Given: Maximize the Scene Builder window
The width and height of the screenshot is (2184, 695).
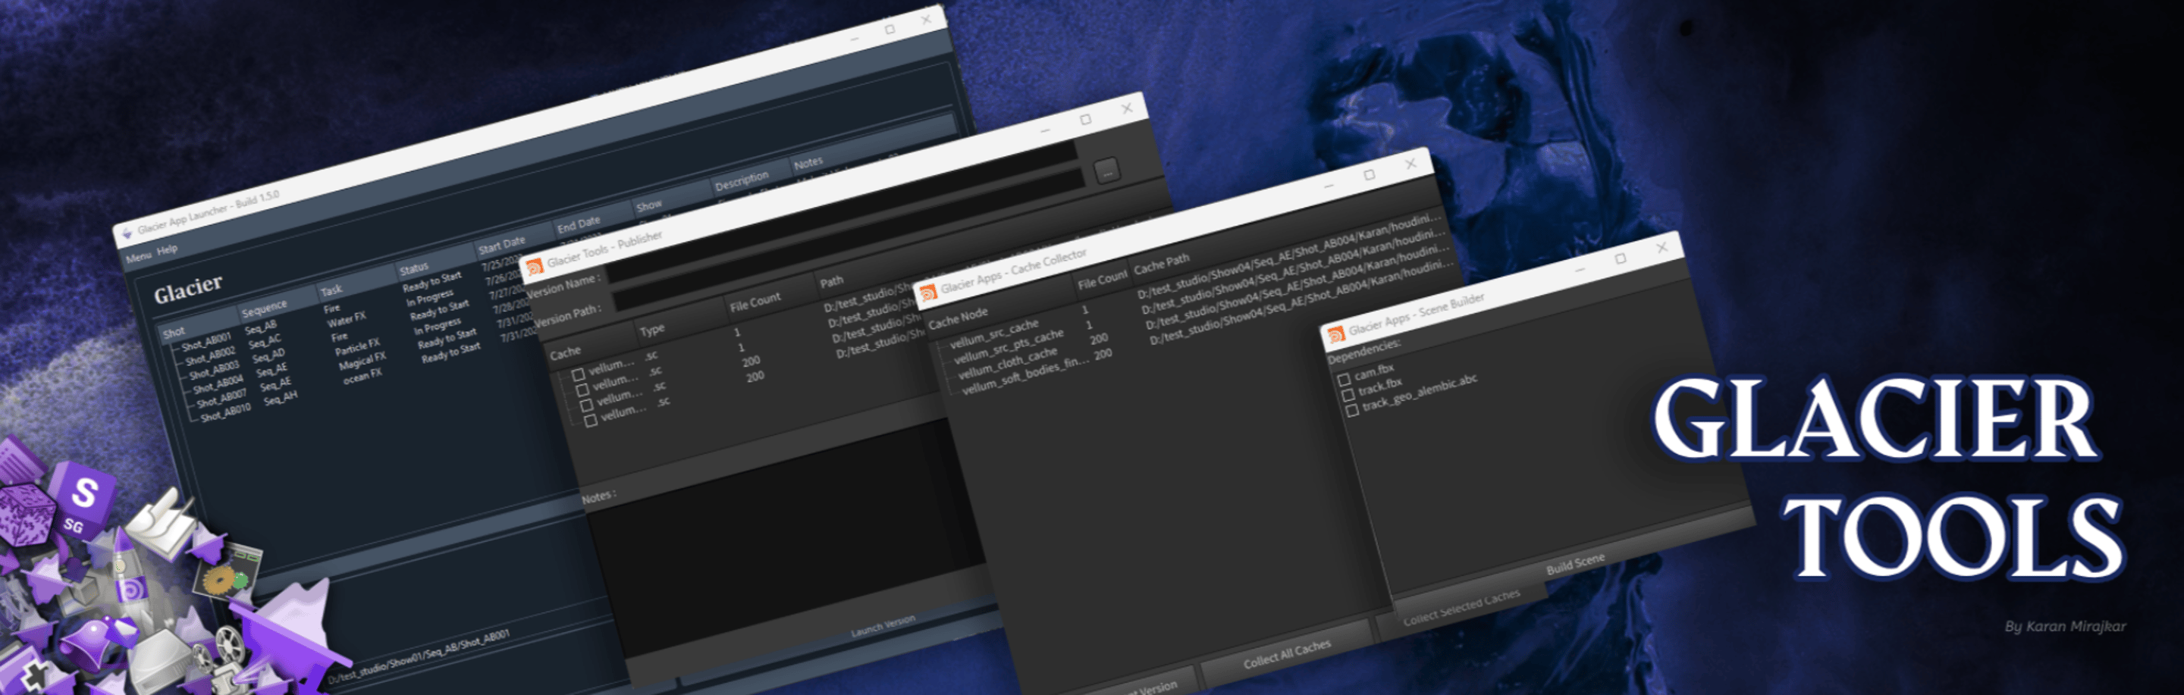Looking at the screenshot, I should pyautogui.click(x=1621, y=258).
